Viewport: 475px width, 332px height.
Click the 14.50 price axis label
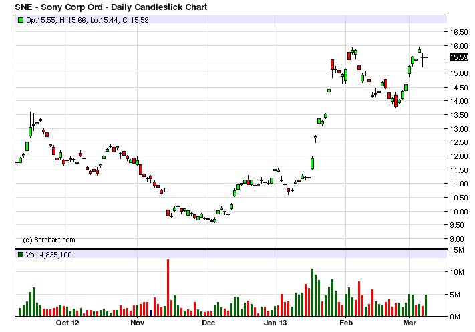459,88
